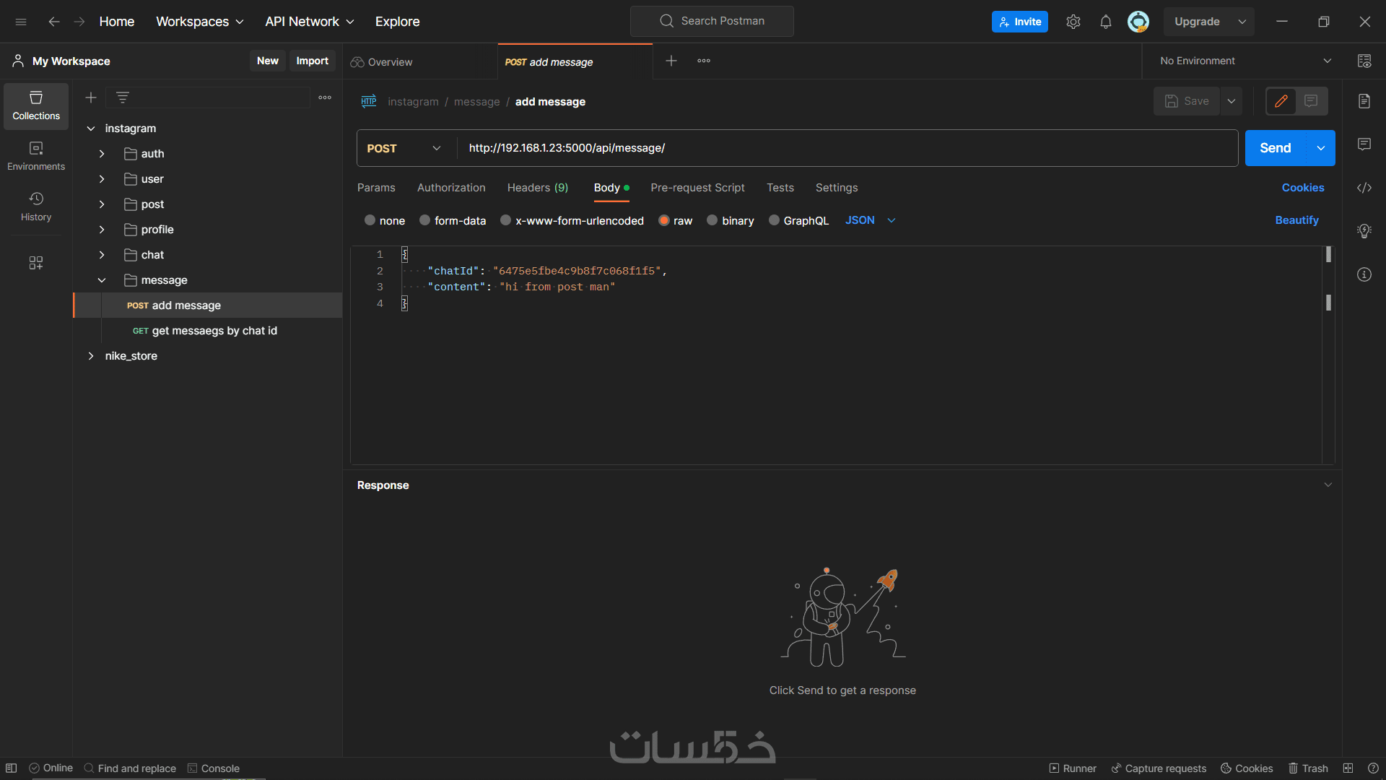1386x780 pixels.
Task: Open Trash in the status bar
Action: click(1308, 768)
